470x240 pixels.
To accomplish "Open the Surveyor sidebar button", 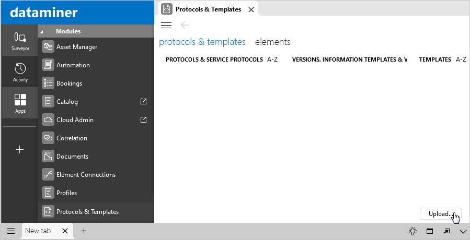I will pyautogui.click(x=20, y=40).
